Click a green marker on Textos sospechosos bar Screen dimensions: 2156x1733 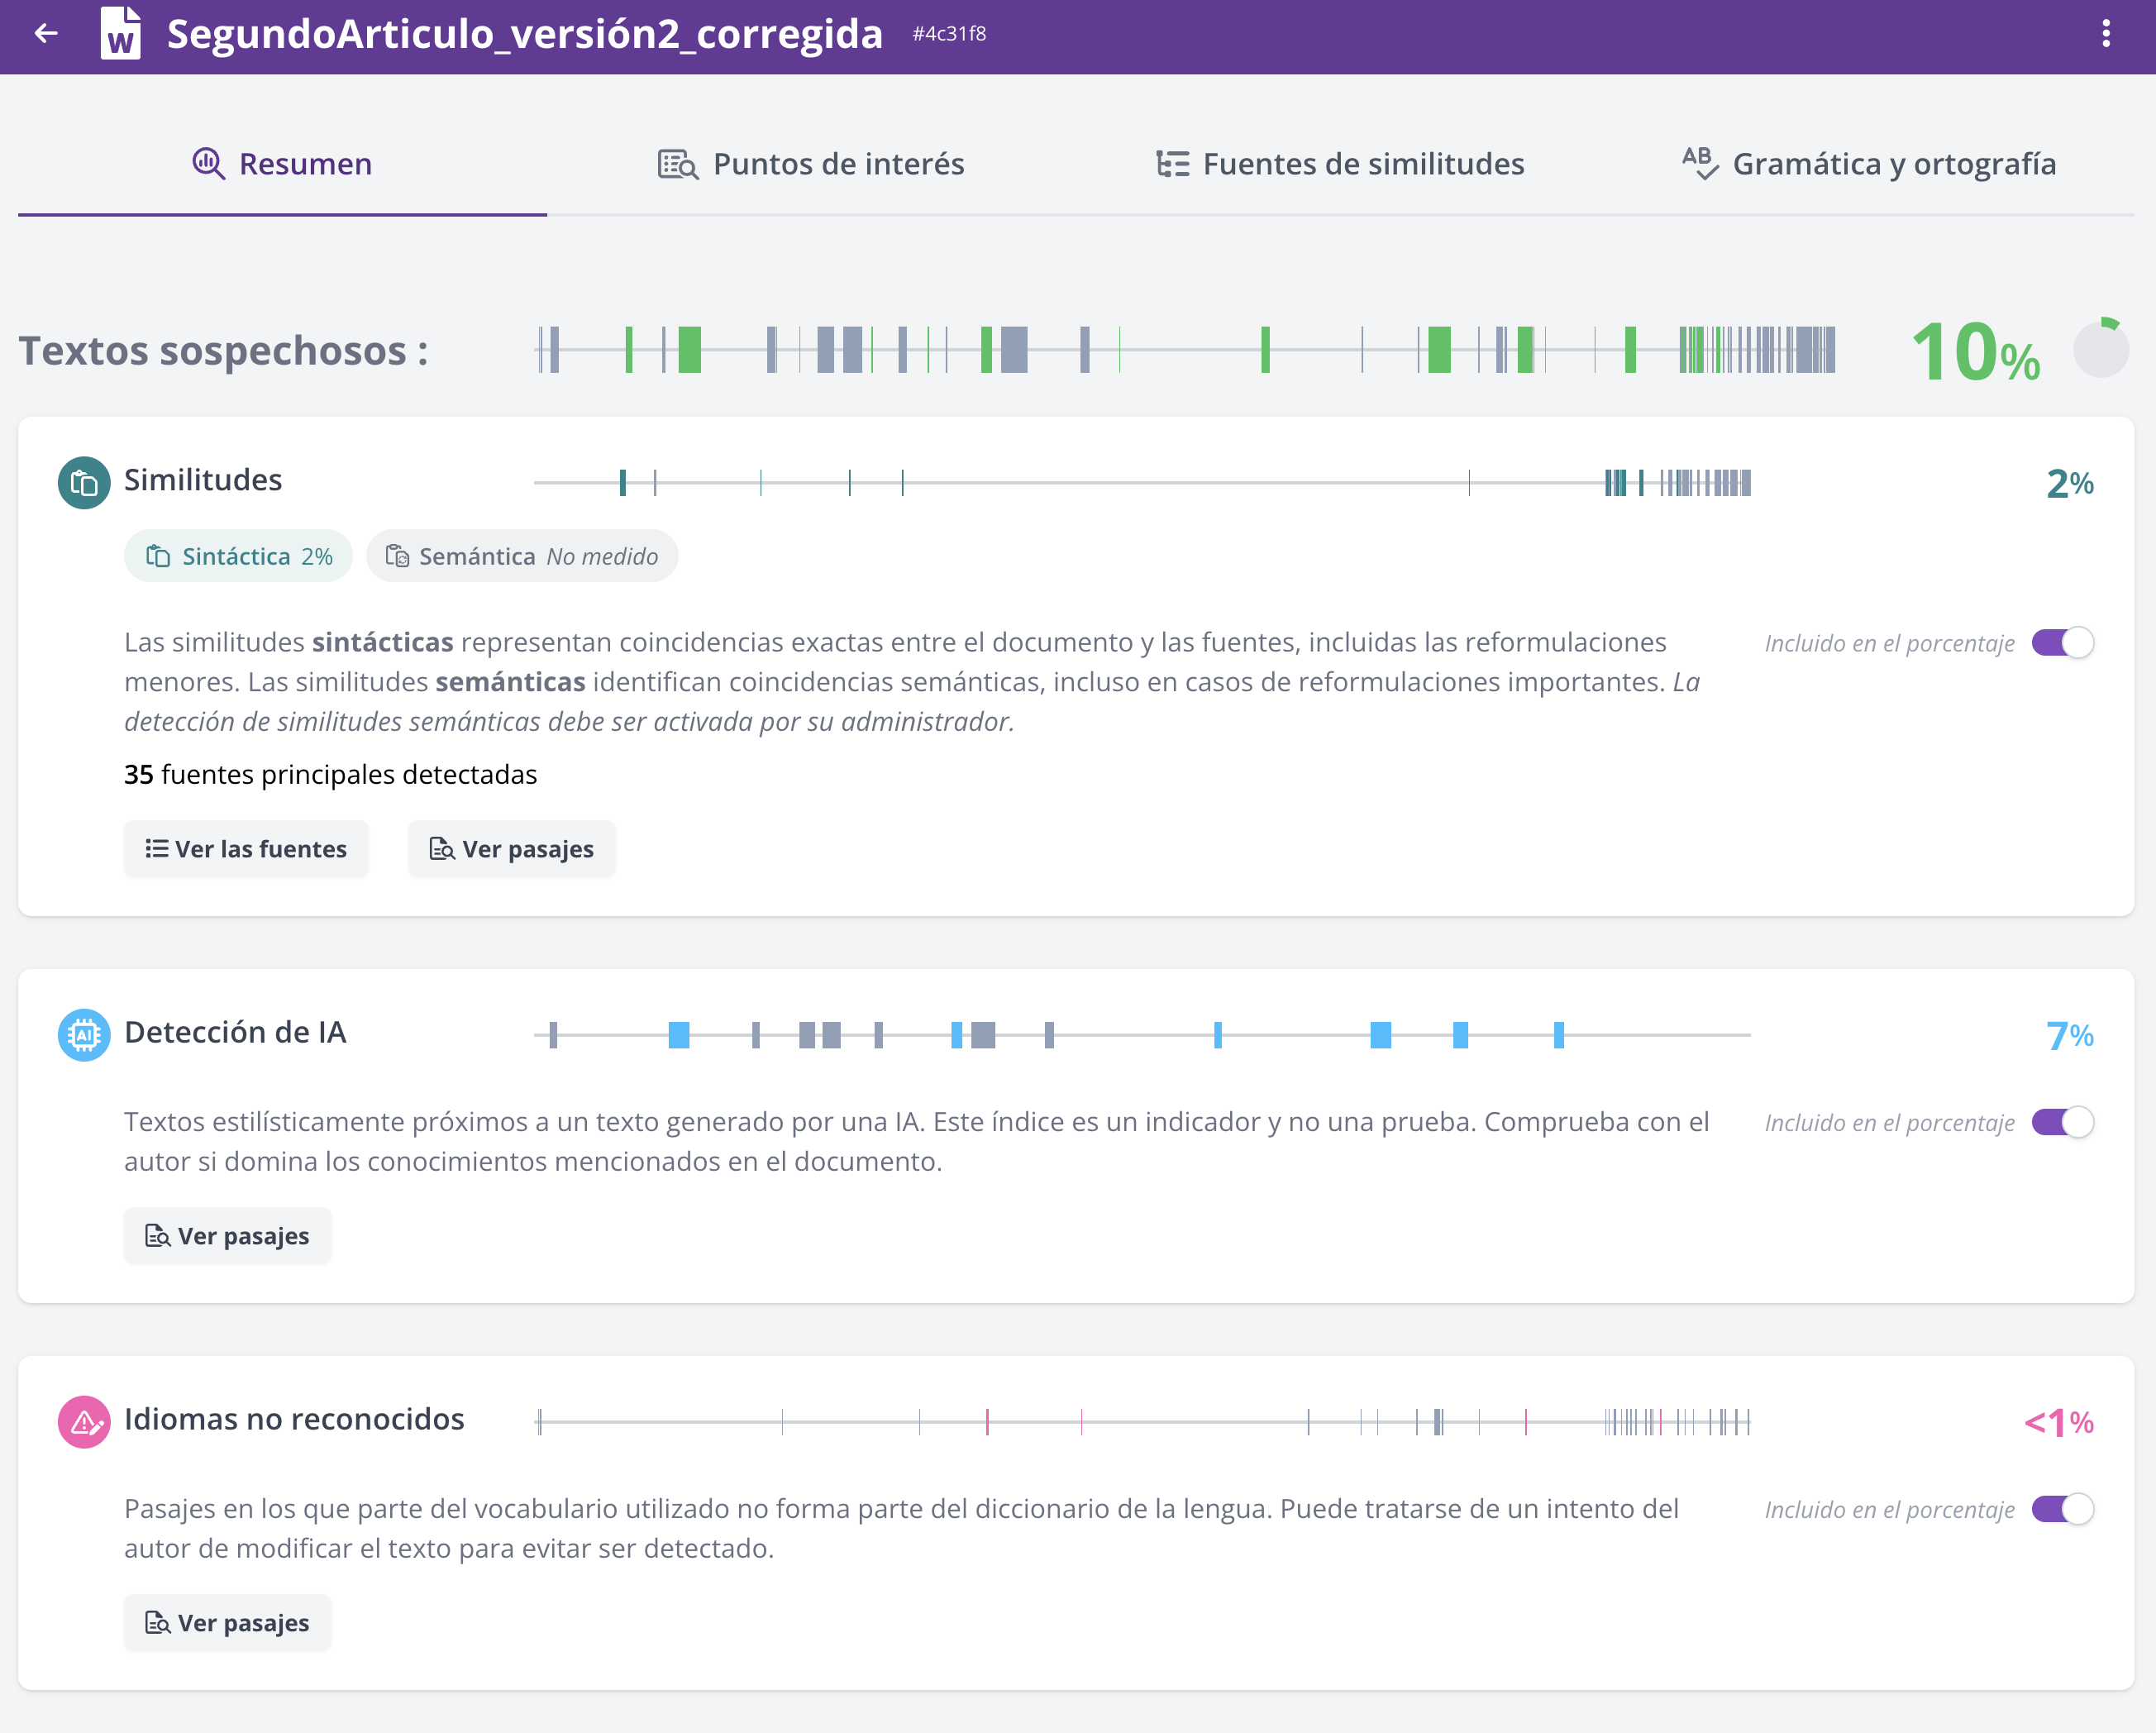(x=690, y=350)
